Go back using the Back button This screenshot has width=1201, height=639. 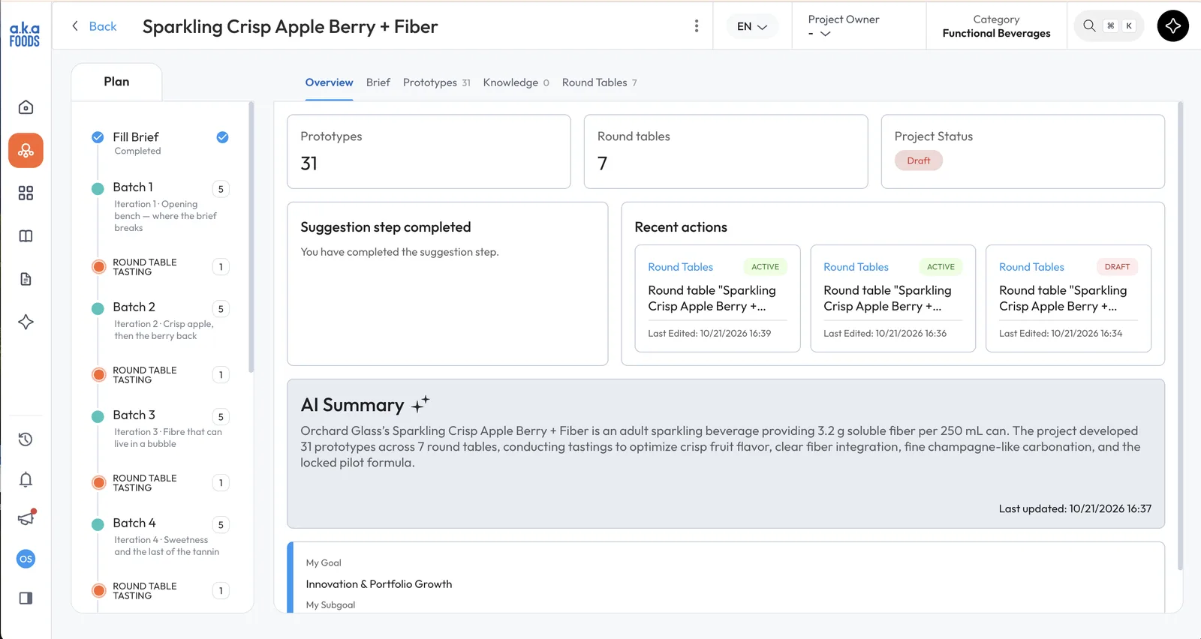(x=94, y=26)
